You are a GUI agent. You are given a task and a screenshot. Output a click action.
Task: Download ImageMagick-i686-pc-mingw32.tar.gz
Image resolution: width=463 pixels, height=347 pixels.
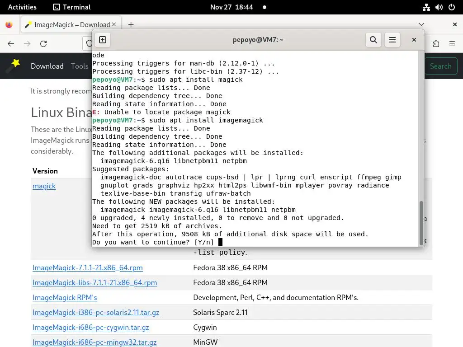click(x=94, y=342)
